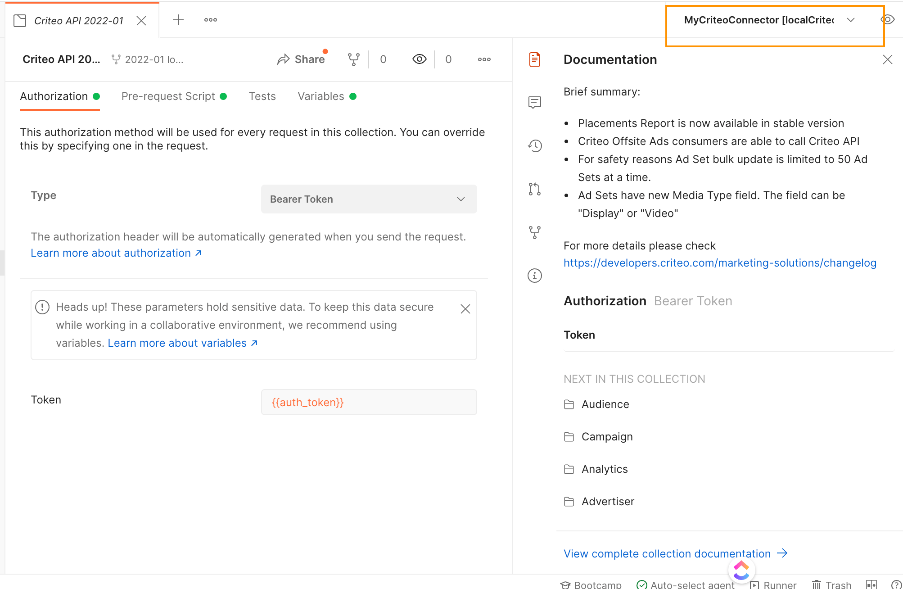This screenshot has height=589, width=903.
Task: Open Learn more about variables link
Action: (183, 343)
